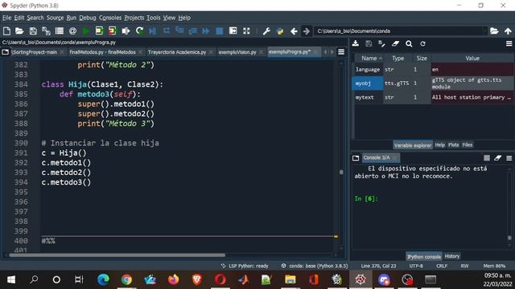Click the debug step-into function icon
Screen dimensions: 515x289
click(179, 31)
